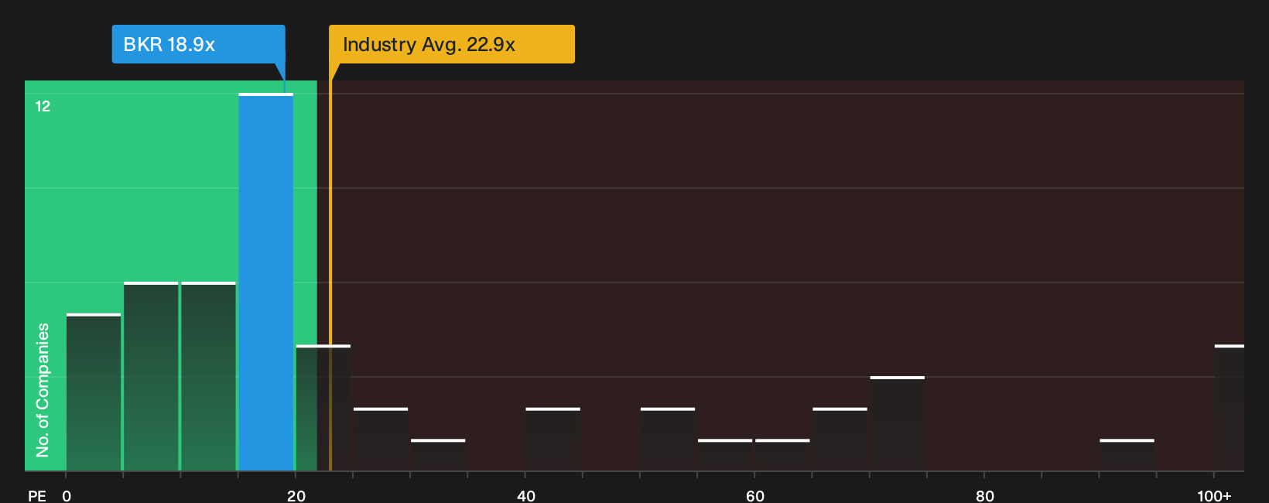Image resolution: width=1269 pixels, height=503 pixels.
Task: Select the 100+ PE bar
Action: pyautogui.click(x=1230, y=408)
